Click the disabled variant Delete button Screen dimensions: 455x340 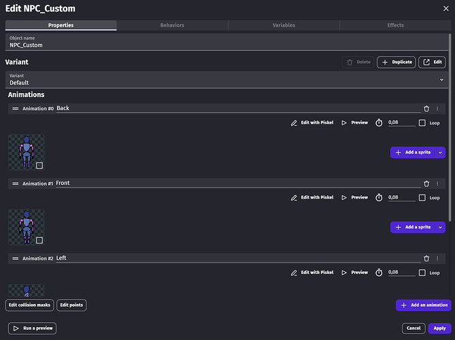(x=358, y=62)
